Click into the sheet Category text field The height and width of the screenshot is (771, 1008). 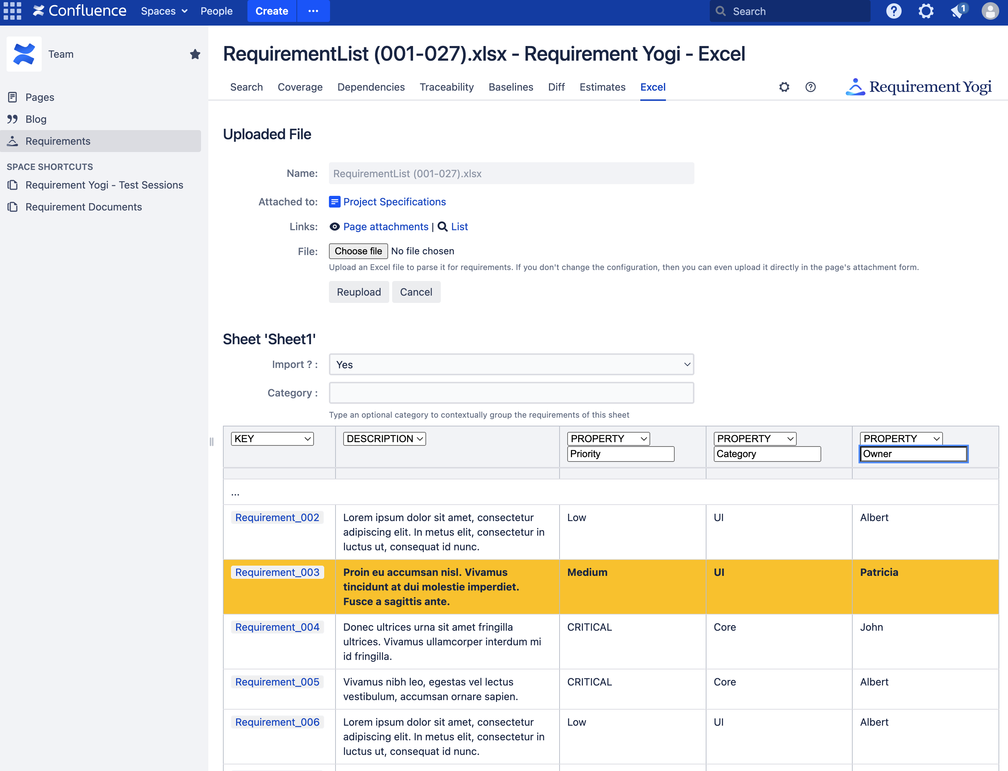coord(511,393)
